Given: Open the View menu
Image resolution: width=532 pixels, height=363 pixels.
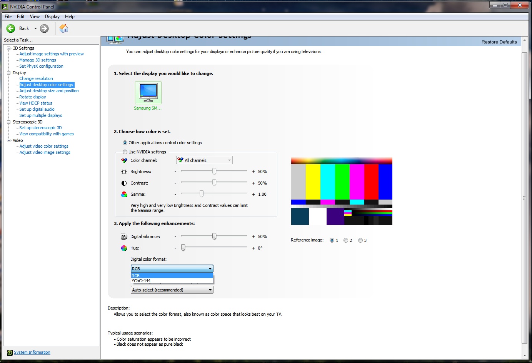Looking at the screenshot, I should (35, 17).
